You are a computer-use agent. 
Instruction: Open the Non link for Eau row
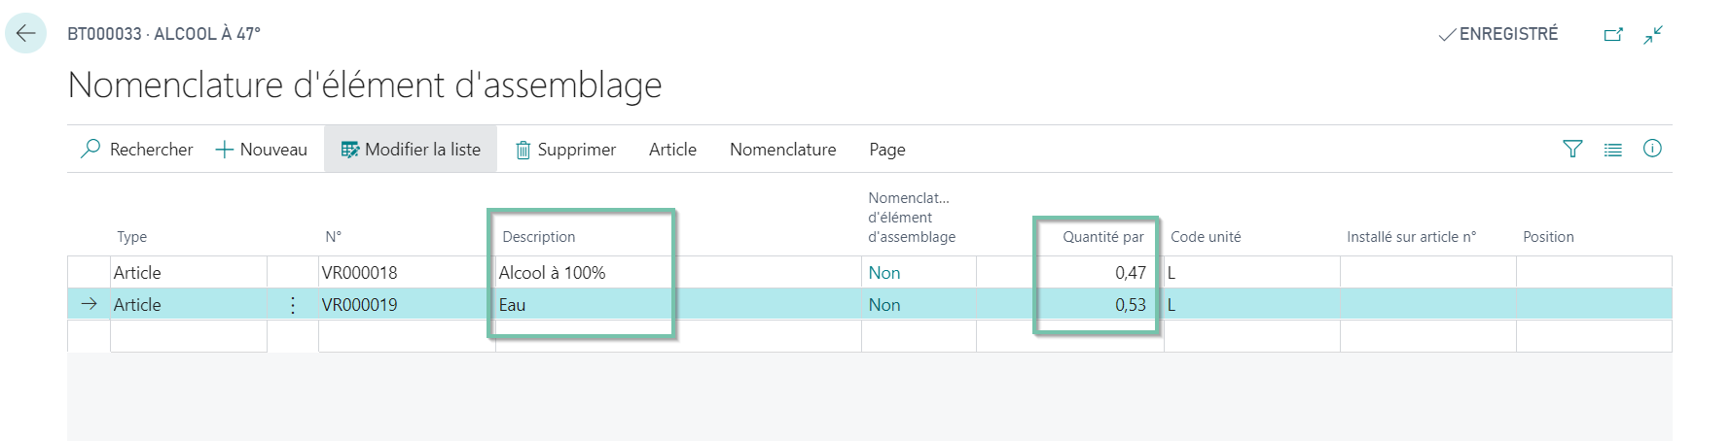tap(884, 305)
